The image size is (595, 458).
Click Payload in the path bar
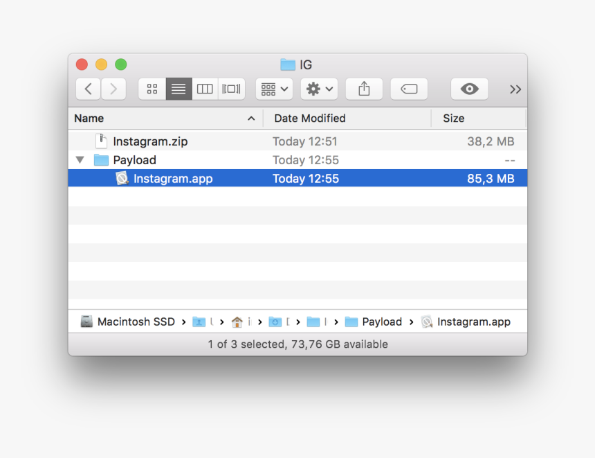[373, 322]
